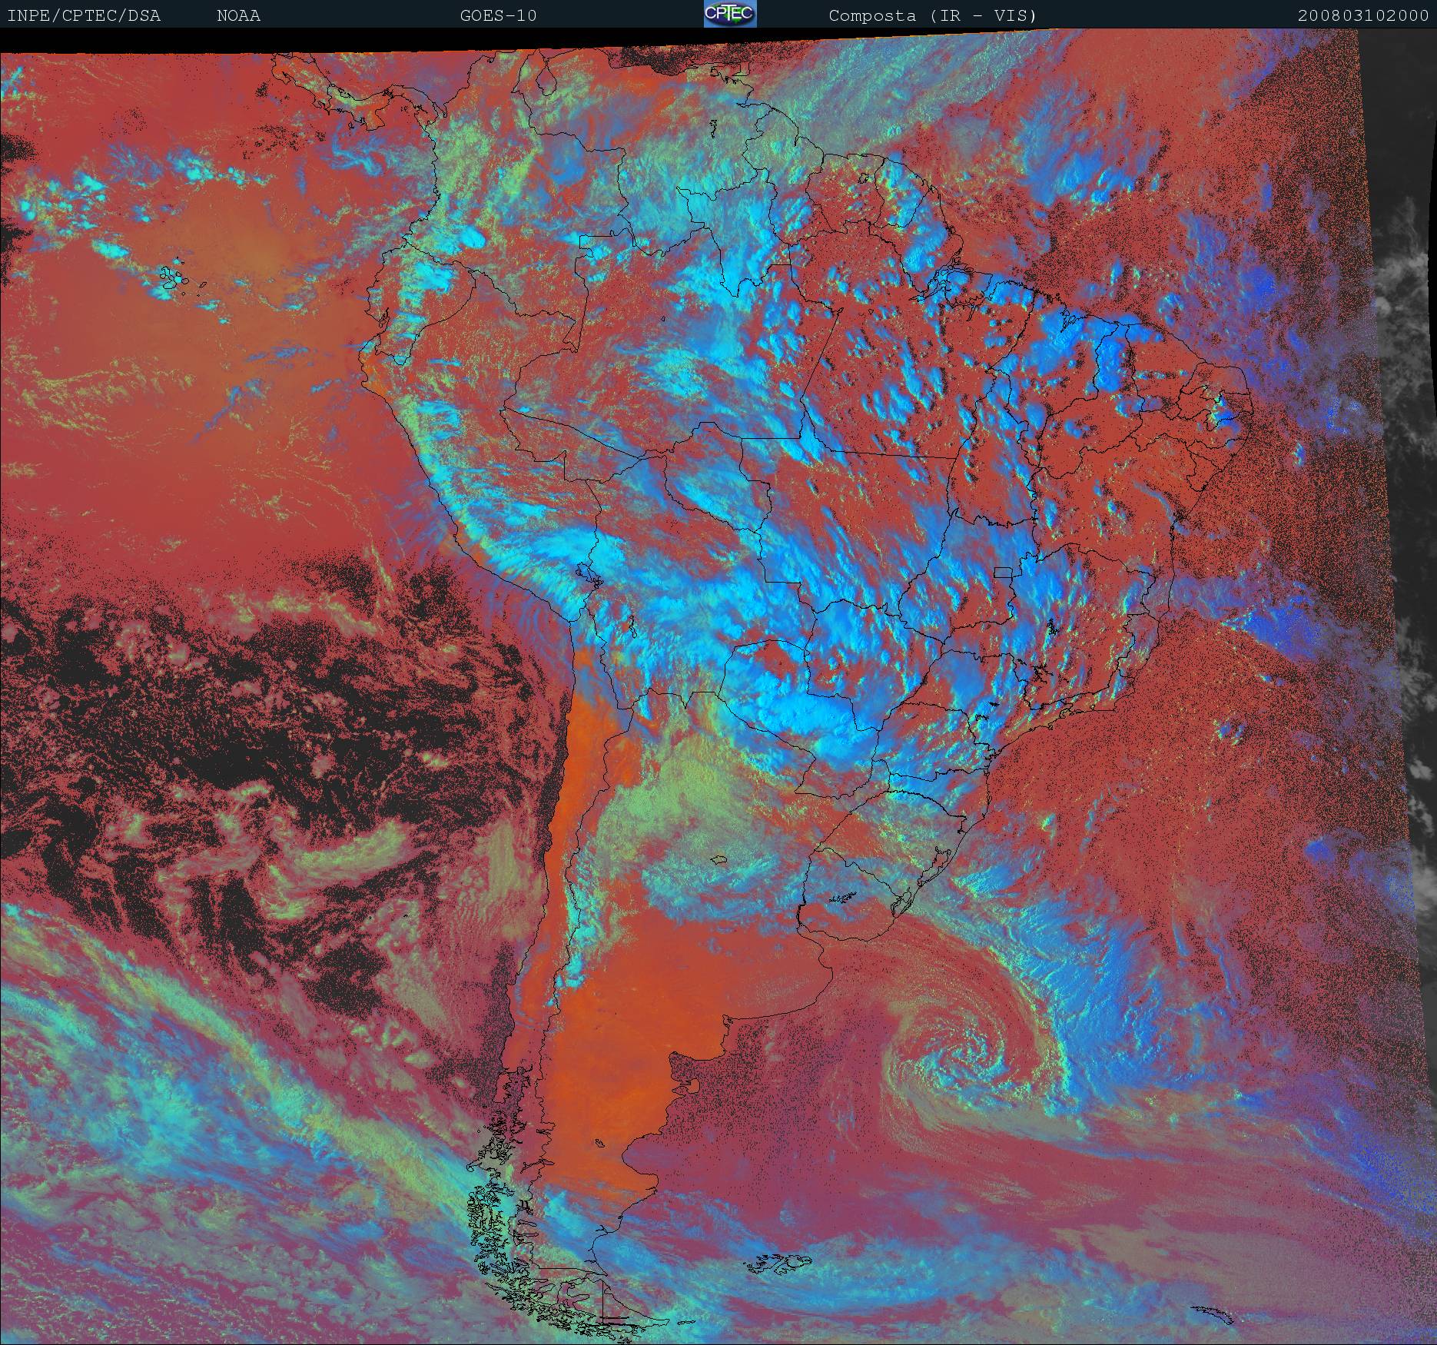Click the Composta (IR - VIS) title
This screenshot has width=1437, height=1345.
coord(932,16)
